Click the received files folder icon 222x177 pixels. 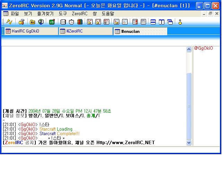(x=117, y=22)
